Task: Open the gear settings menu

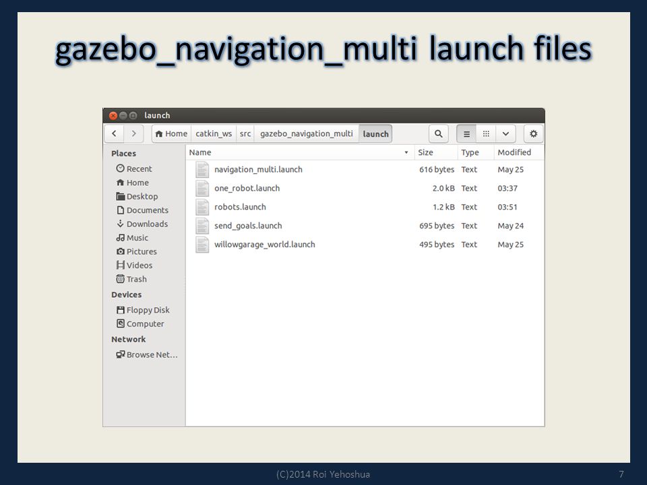Action: click(533, 133)
